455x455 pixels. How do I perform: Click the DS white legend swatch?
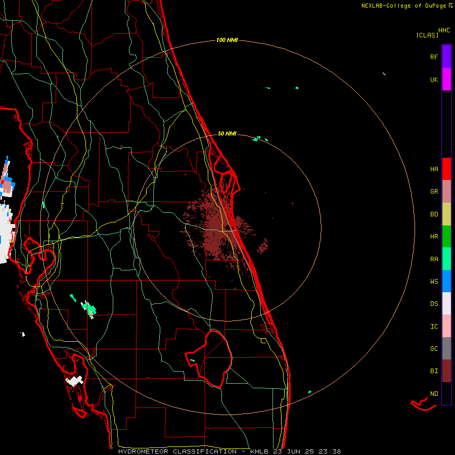pyautogui.click(x=446, y=303)
